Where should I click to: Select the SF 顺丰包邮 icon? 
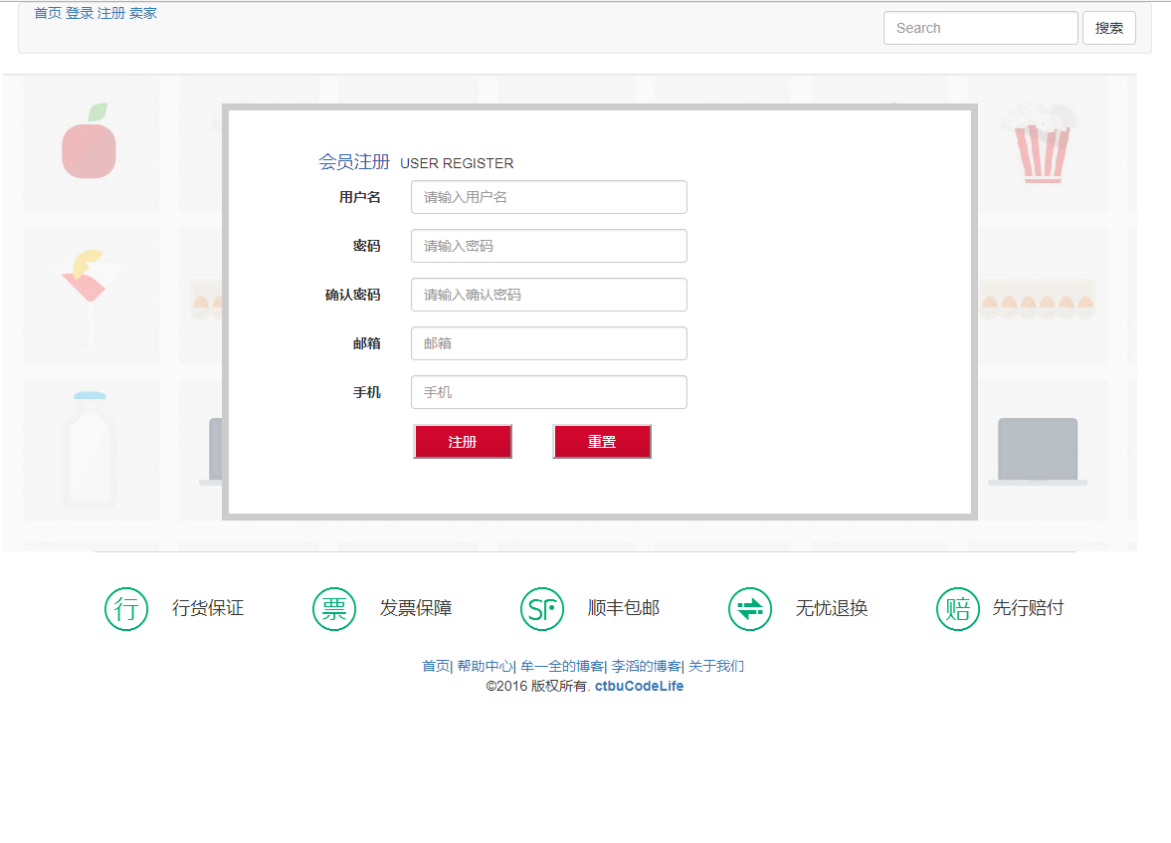coord(541,608)
